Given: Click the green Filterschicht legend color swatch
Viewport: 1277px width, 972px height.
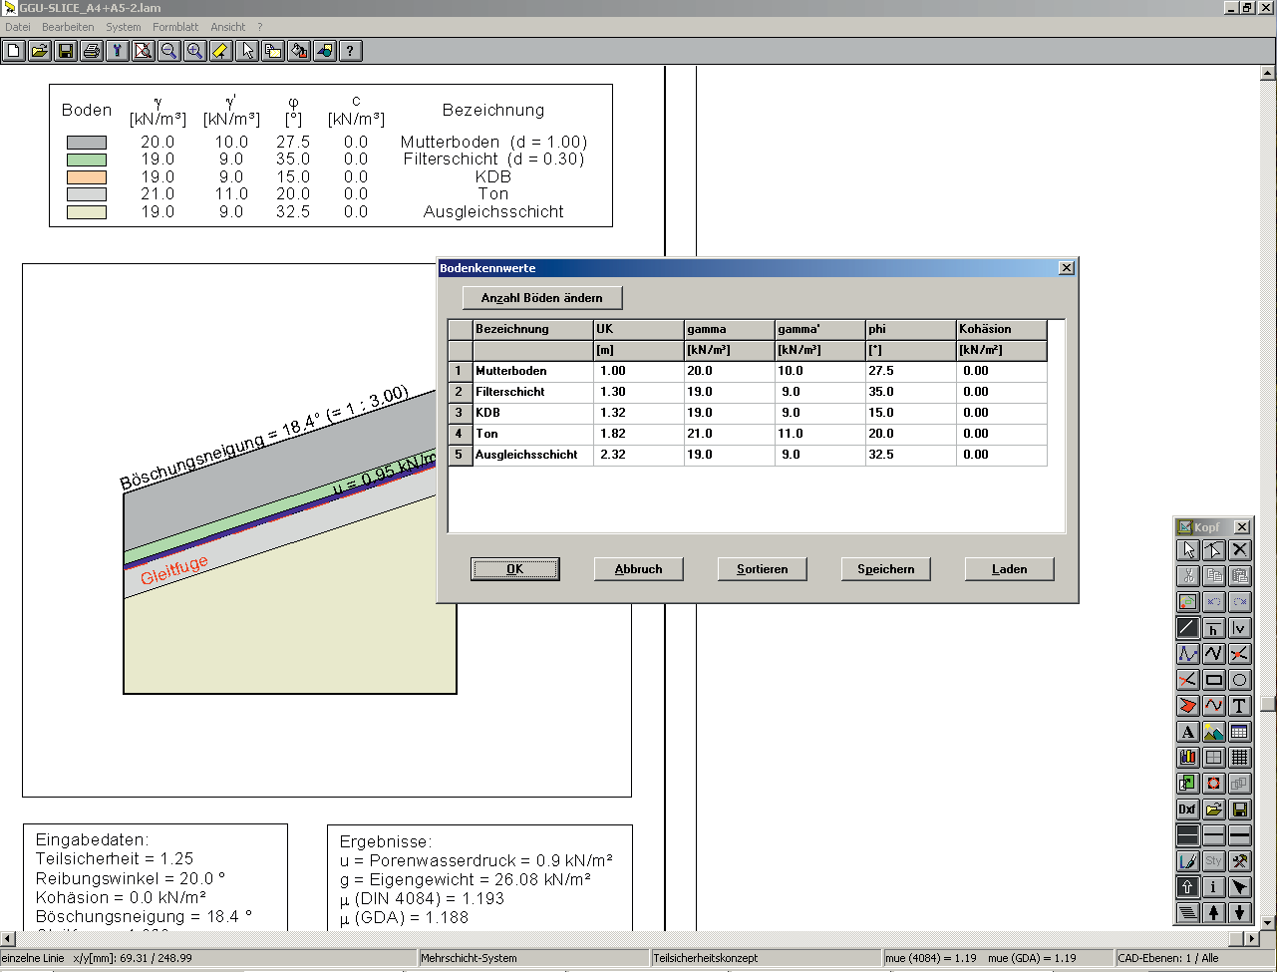Looking at the screenshot, I should point(87,160).
